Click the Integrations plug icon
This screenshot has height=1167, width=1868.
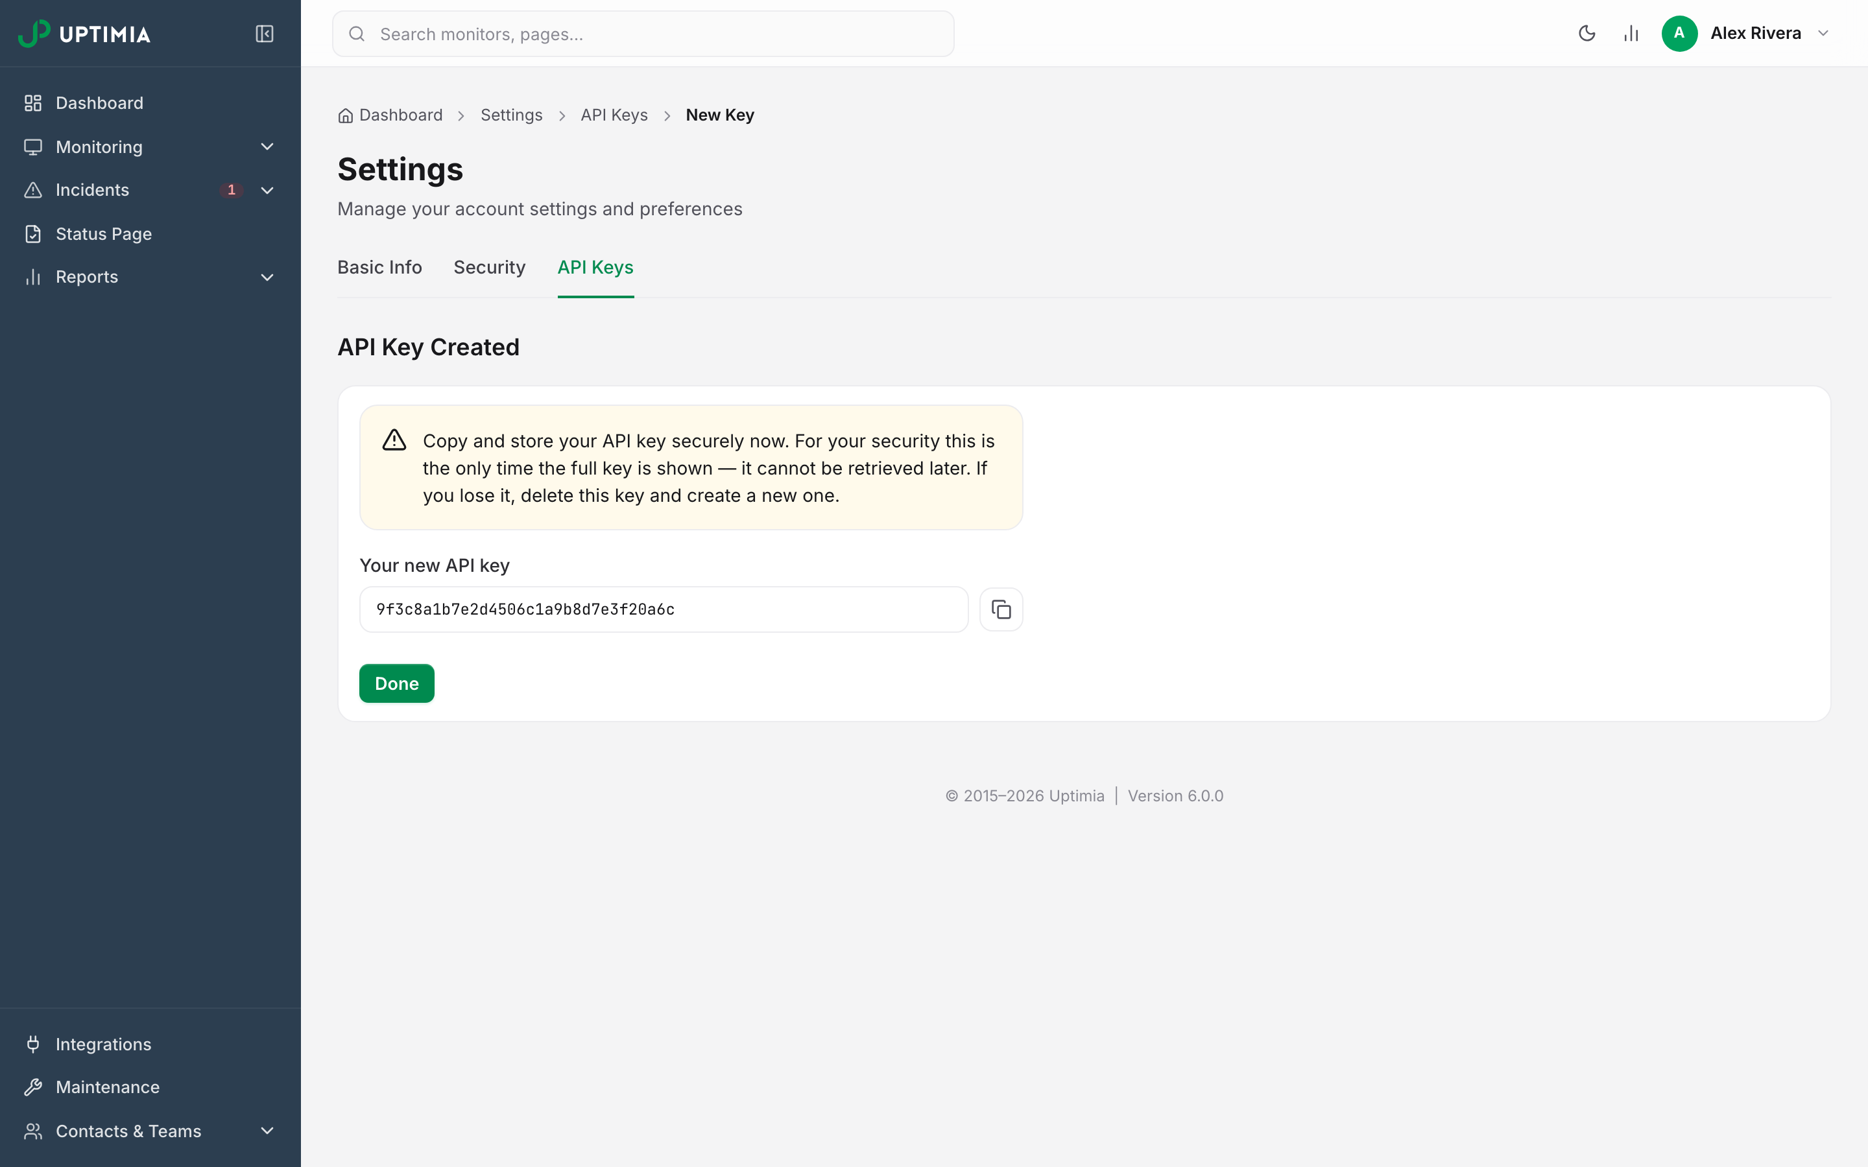coord(33,1044)
